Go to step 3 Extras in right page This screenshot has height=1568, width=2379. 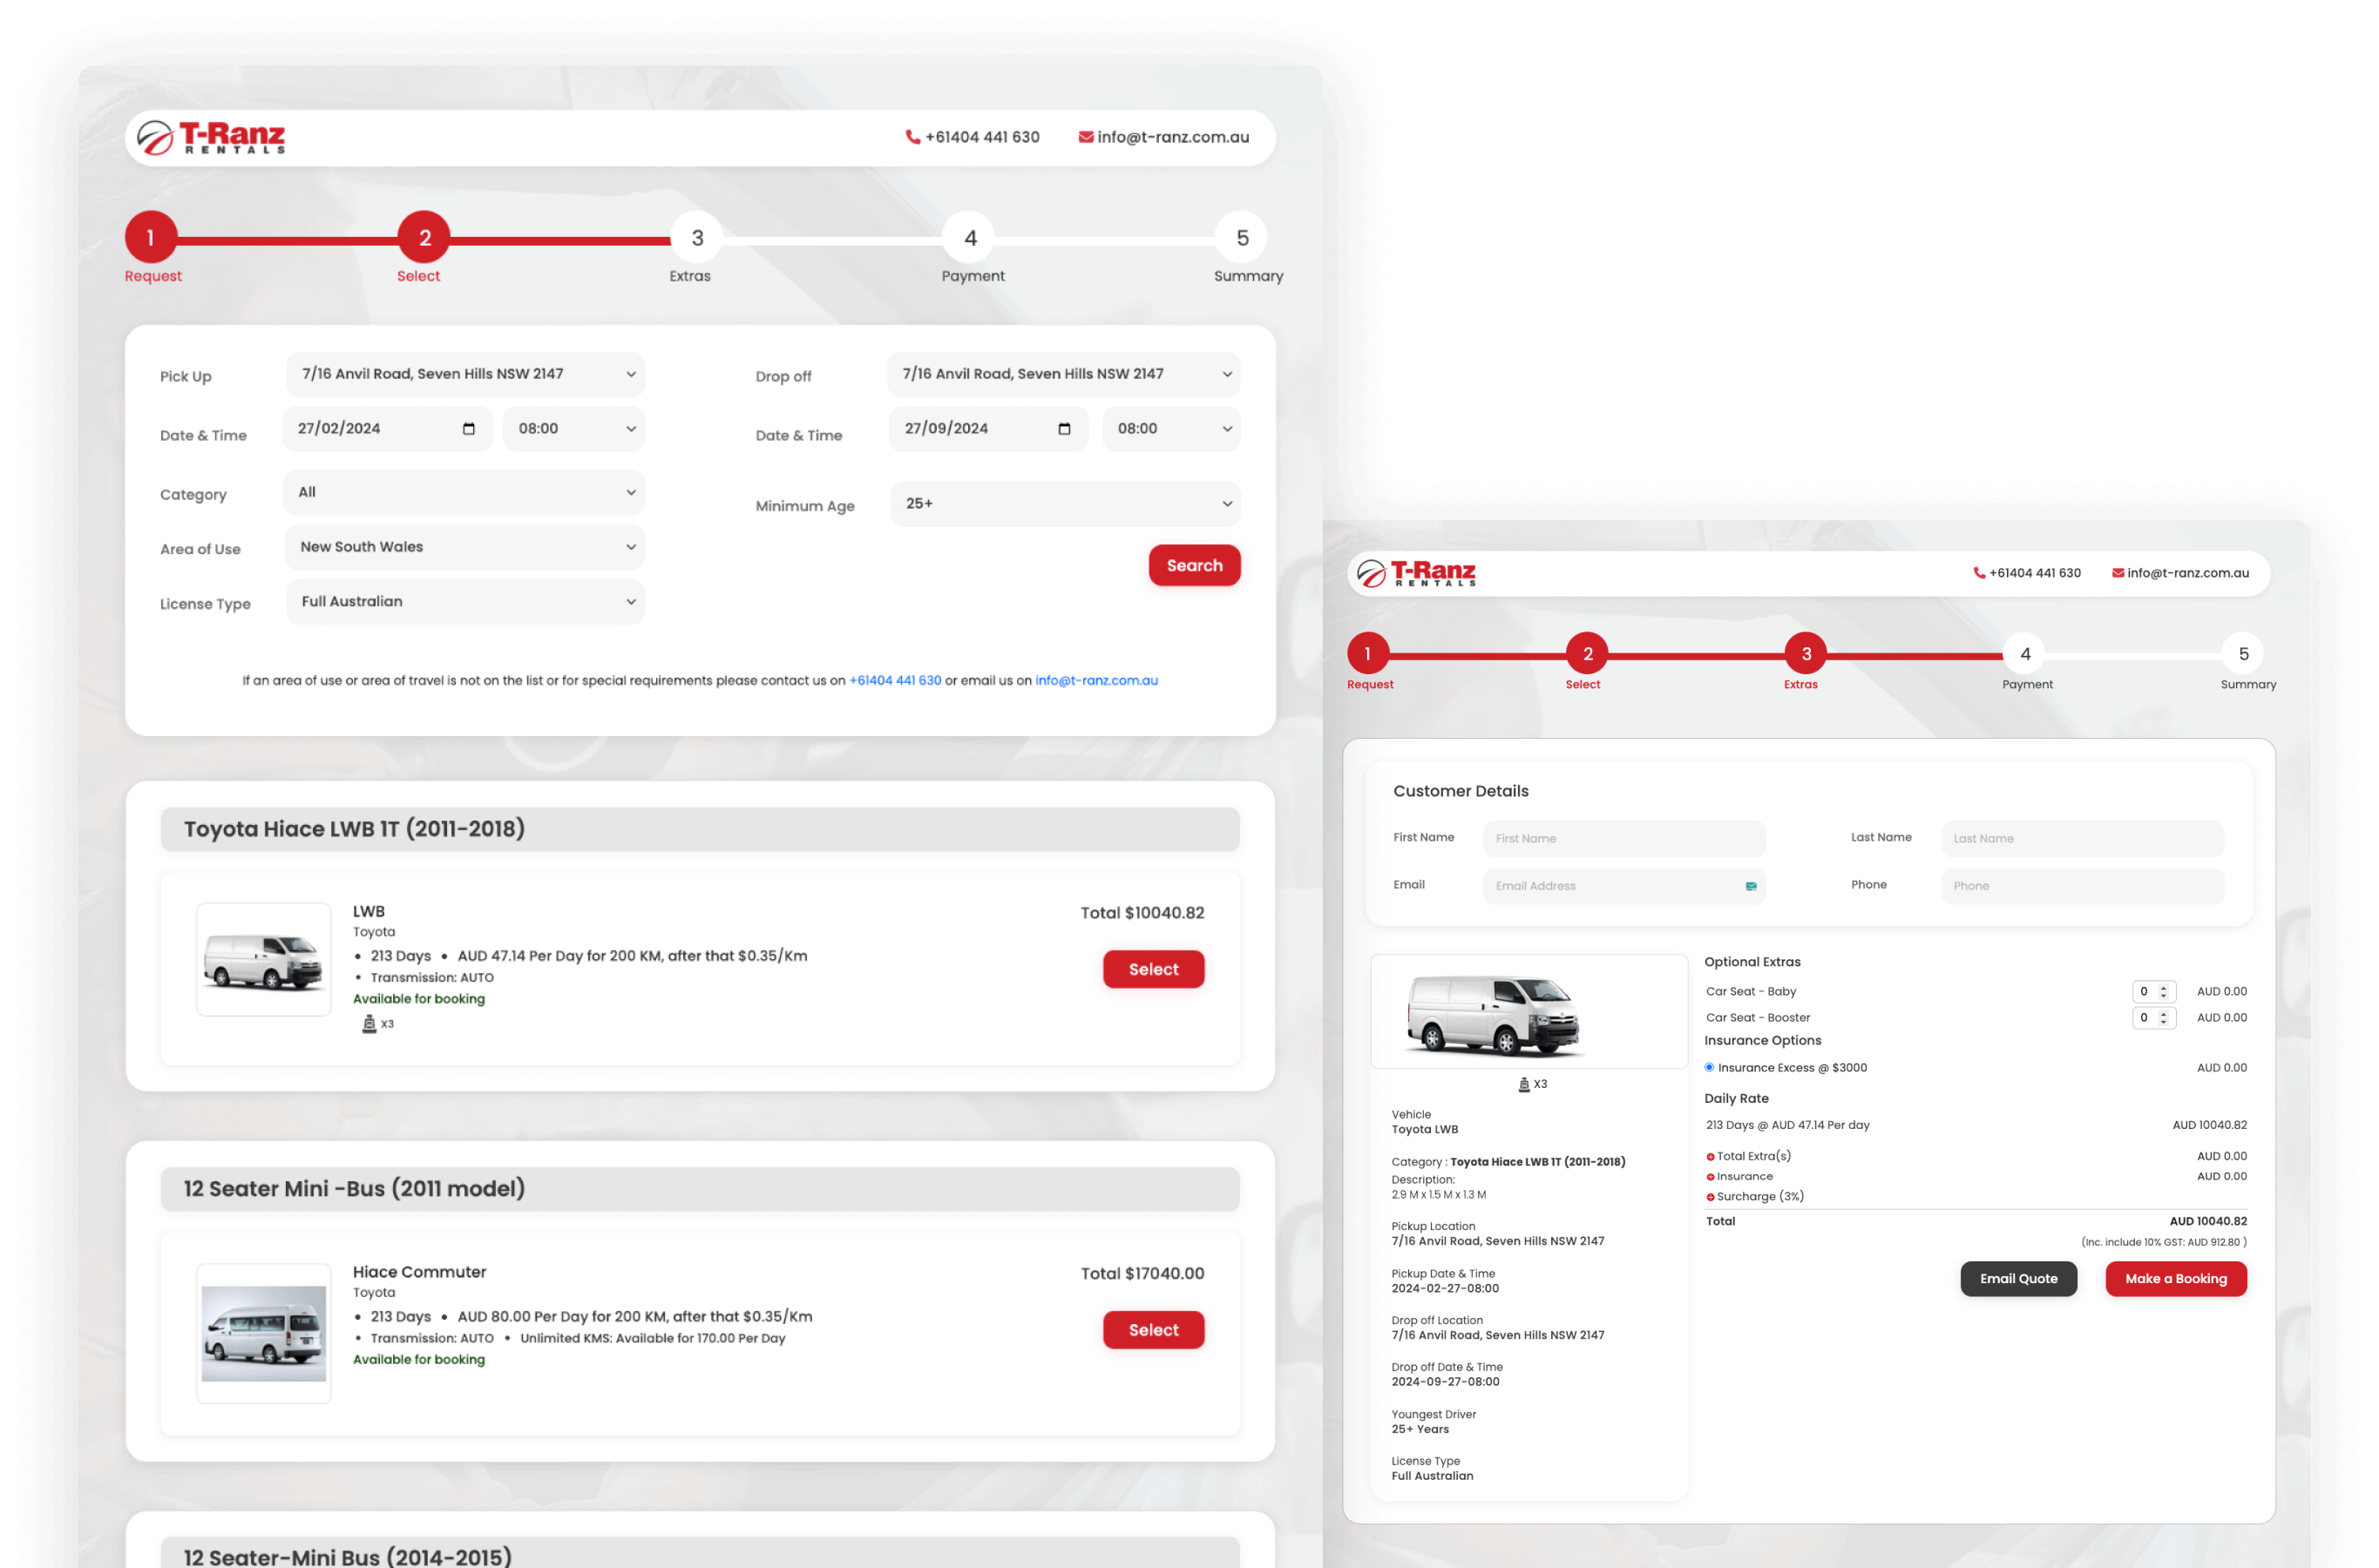pos(1806,654)
